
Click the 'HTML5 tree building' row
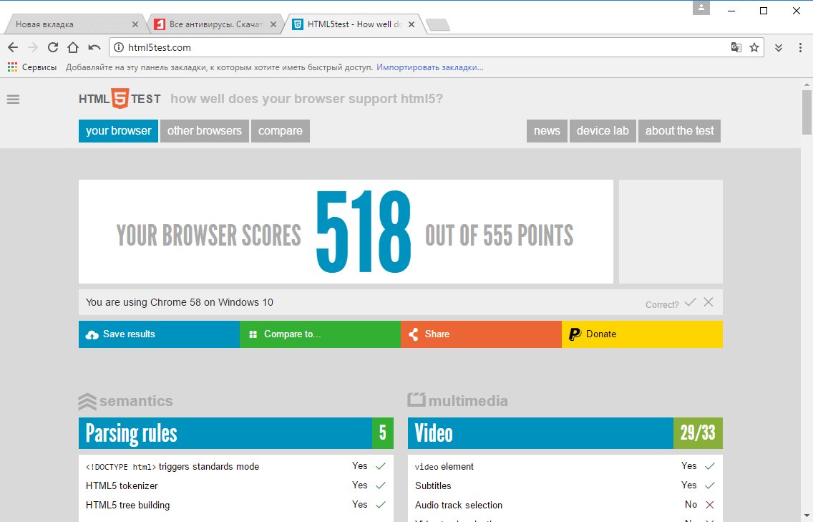coord(236,505)
